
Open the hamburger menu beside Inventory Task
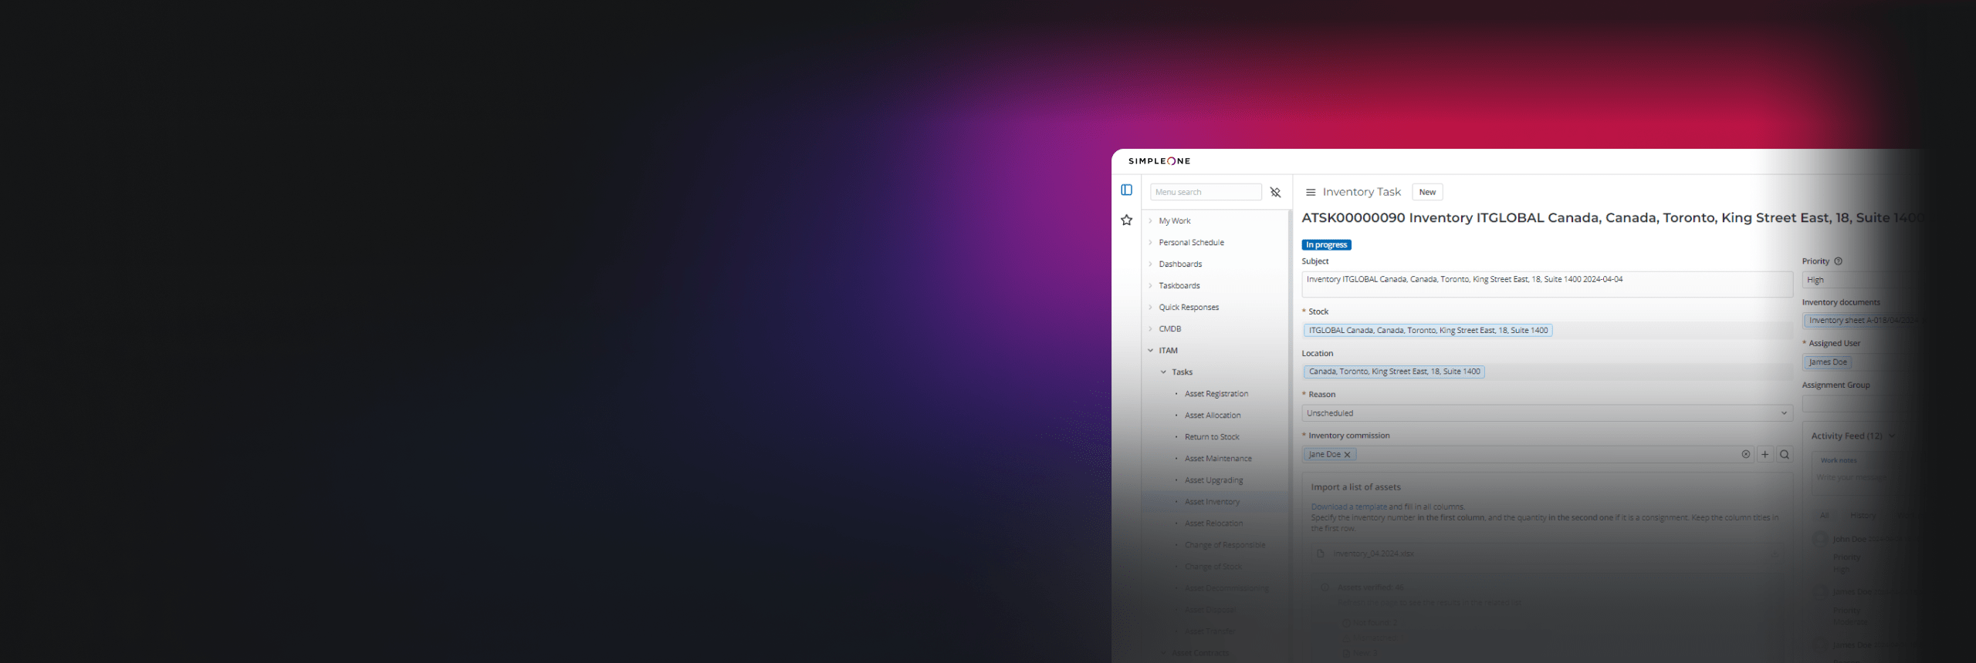pyautogui.click(x=1310, y=192)
